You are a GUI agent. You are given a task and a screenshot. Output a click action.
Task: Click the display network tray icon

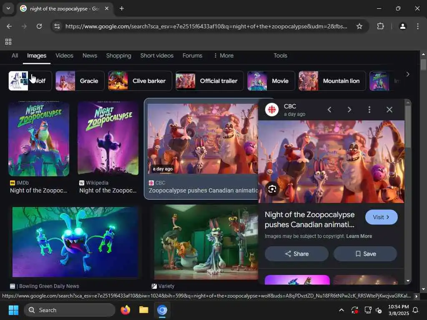tap(368, 310)
